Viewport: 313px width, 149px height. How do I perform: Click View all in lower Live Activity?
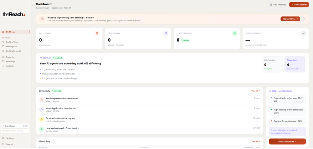click(x=255, y=141)
